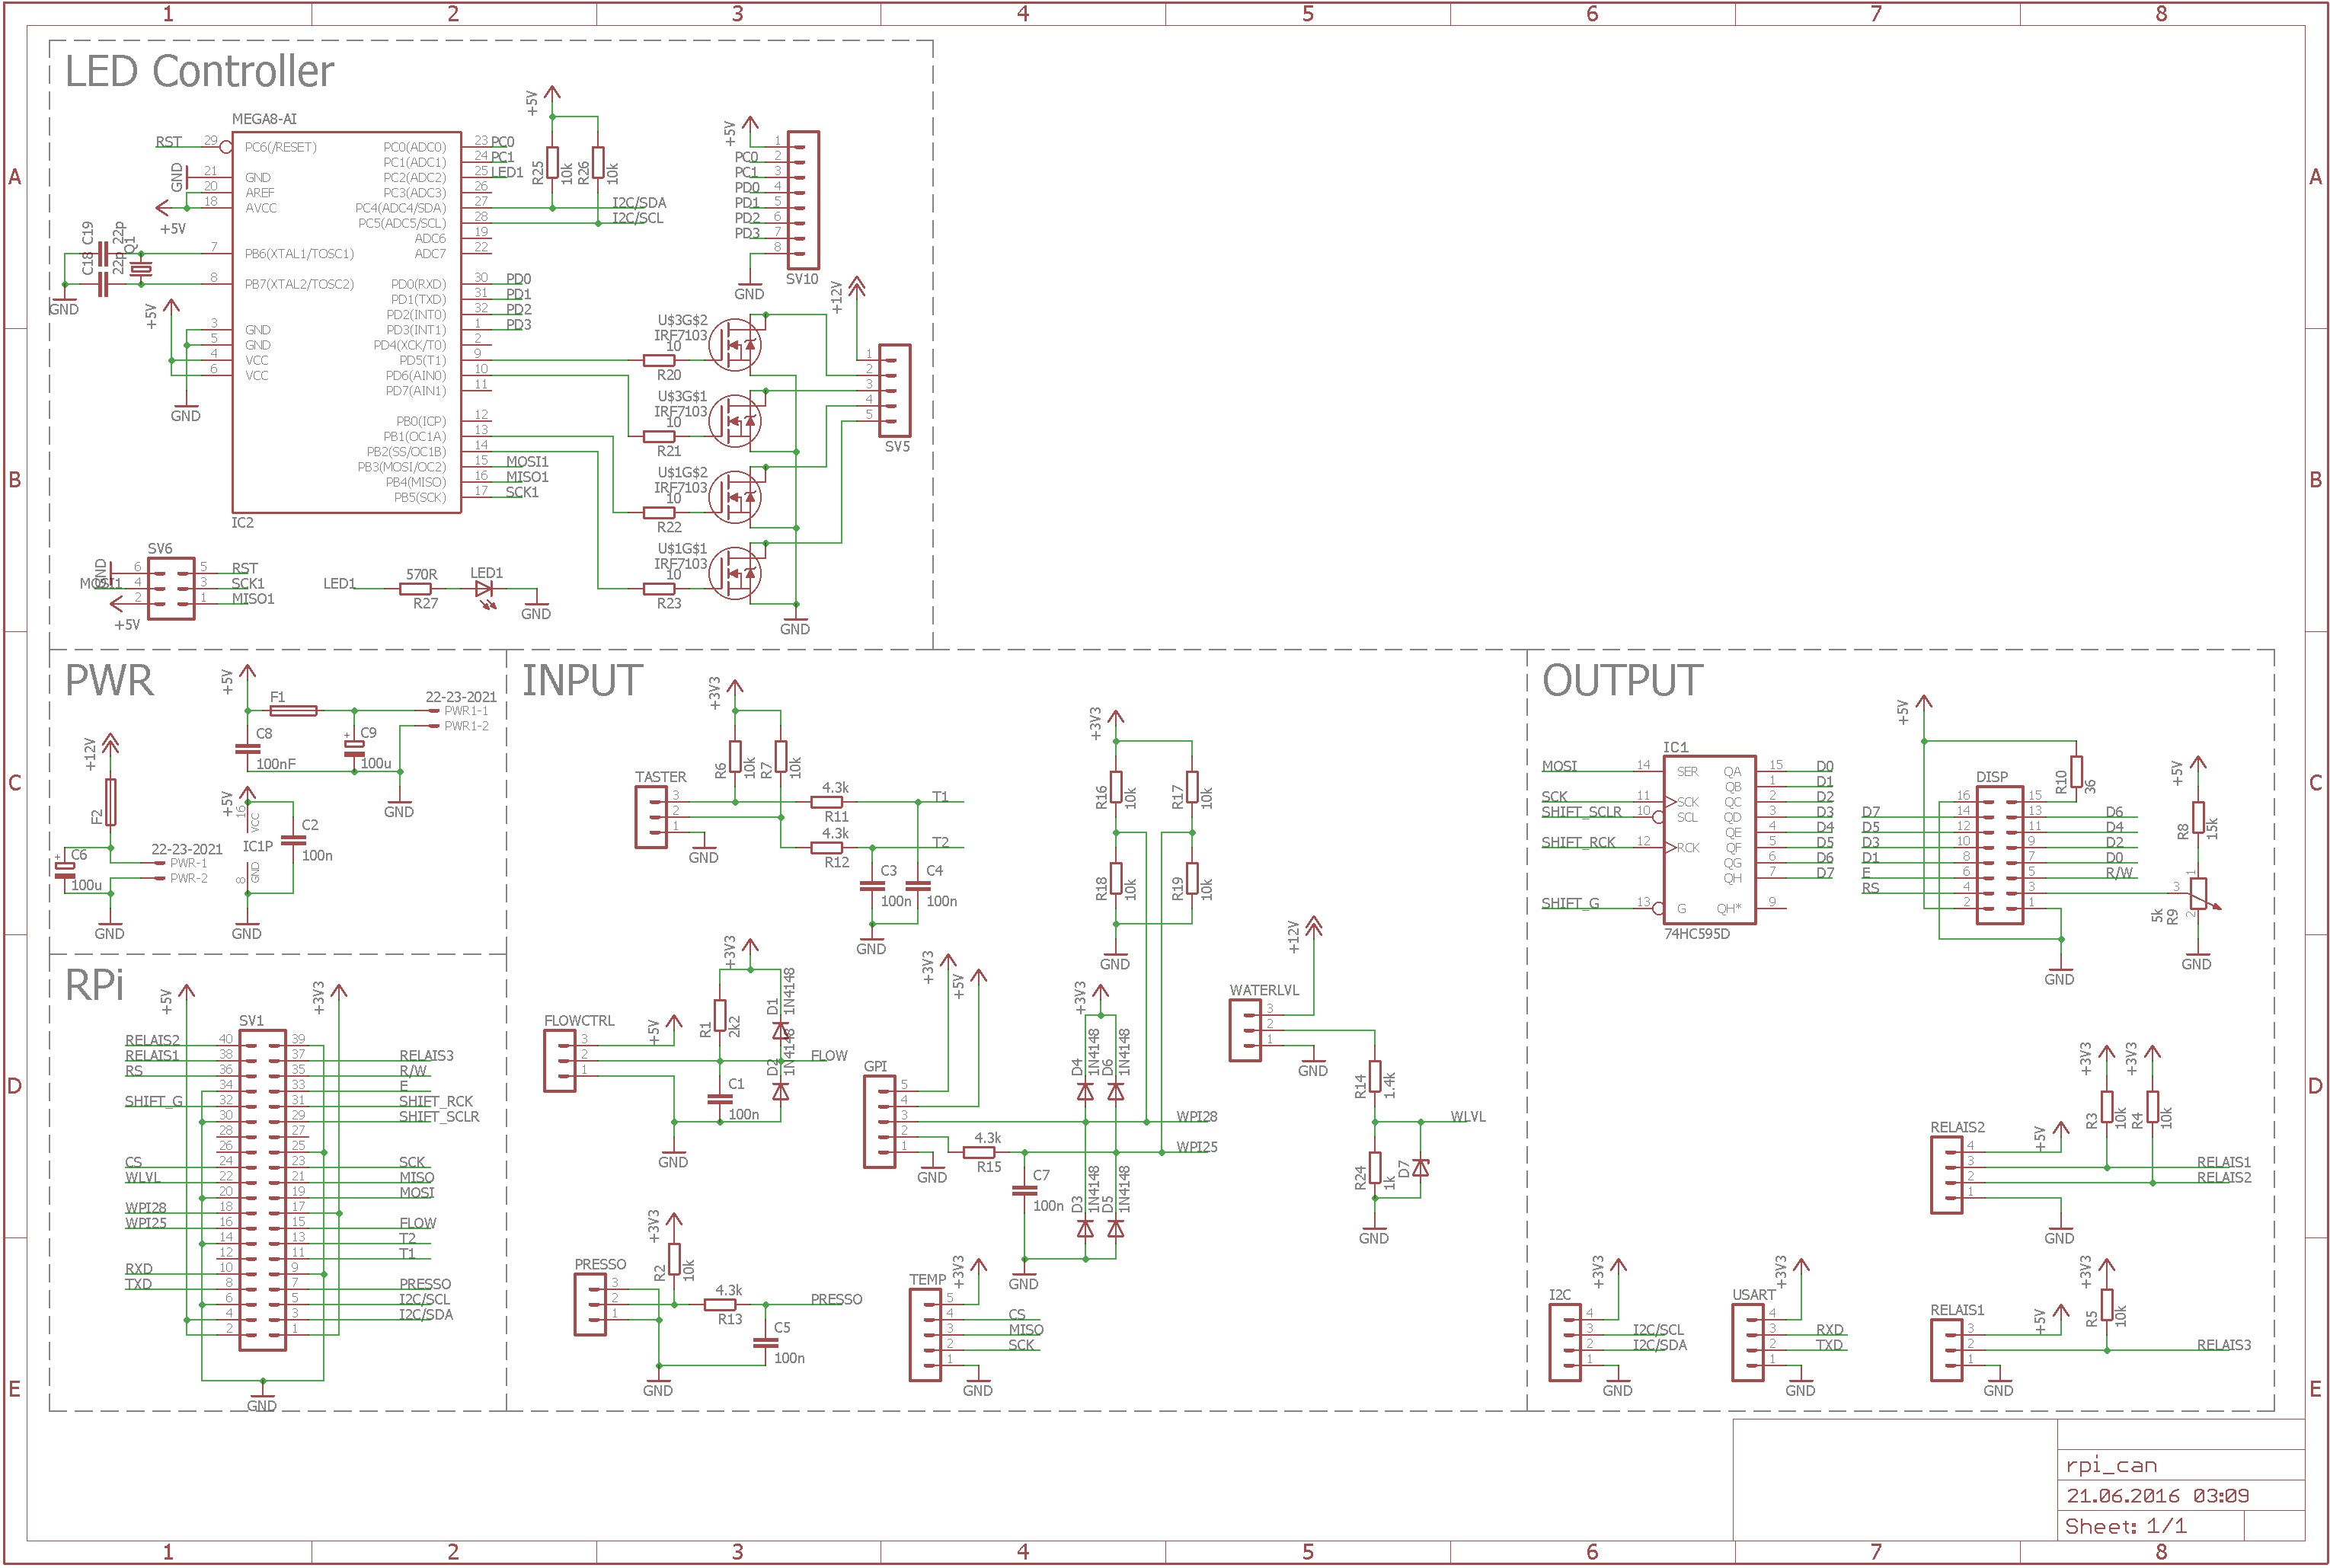
Task: Click the Sheet: 1/1 label
Action: (2125, 1526)
